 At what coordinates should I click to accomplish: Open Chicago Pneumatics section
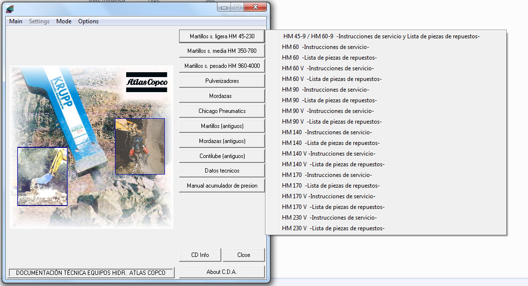[222, 111]
